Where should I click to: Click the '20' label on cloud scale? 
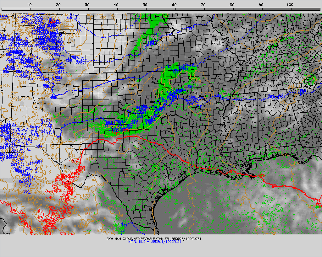tap(58, 5)
